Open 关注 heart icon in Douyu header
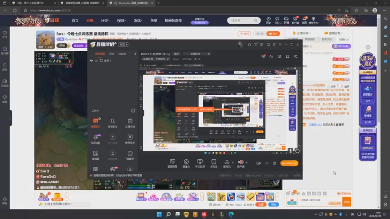The height and width of the screenshot is (219, 390). click(277, 20)
